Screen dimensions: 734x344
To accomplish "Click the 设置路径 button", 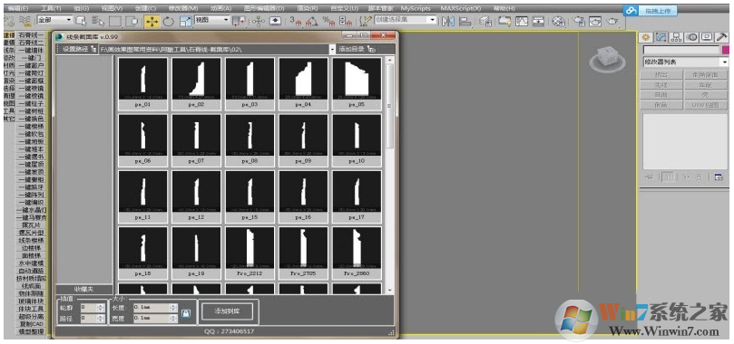I will click(77, 49).
